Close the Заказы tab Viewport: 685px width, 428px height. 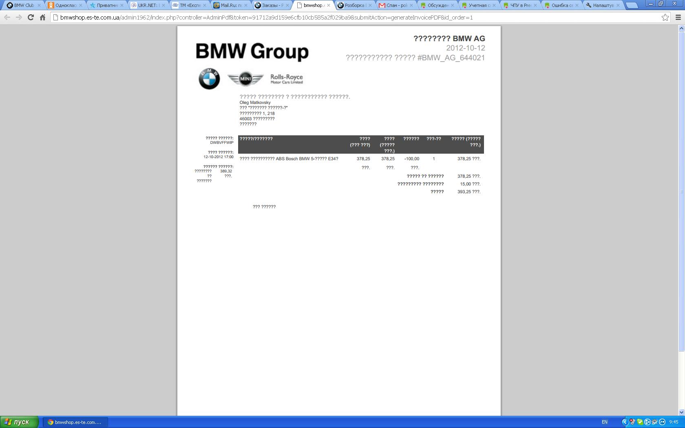(287, 5)
